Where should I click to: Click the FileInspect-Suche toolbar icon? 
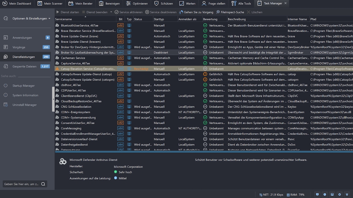coord(218,12)
